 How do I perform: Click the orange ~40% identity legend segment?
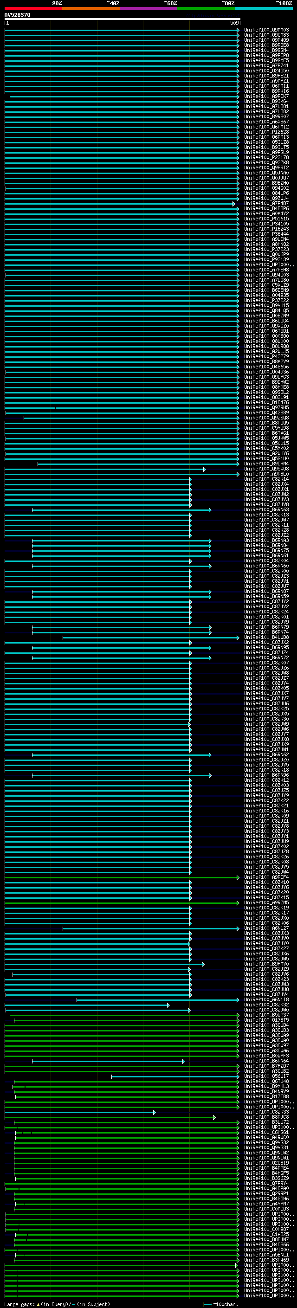(x=91, y=8)
